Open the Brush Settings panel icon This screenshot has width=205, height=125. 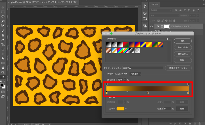(x=145, y=13)
